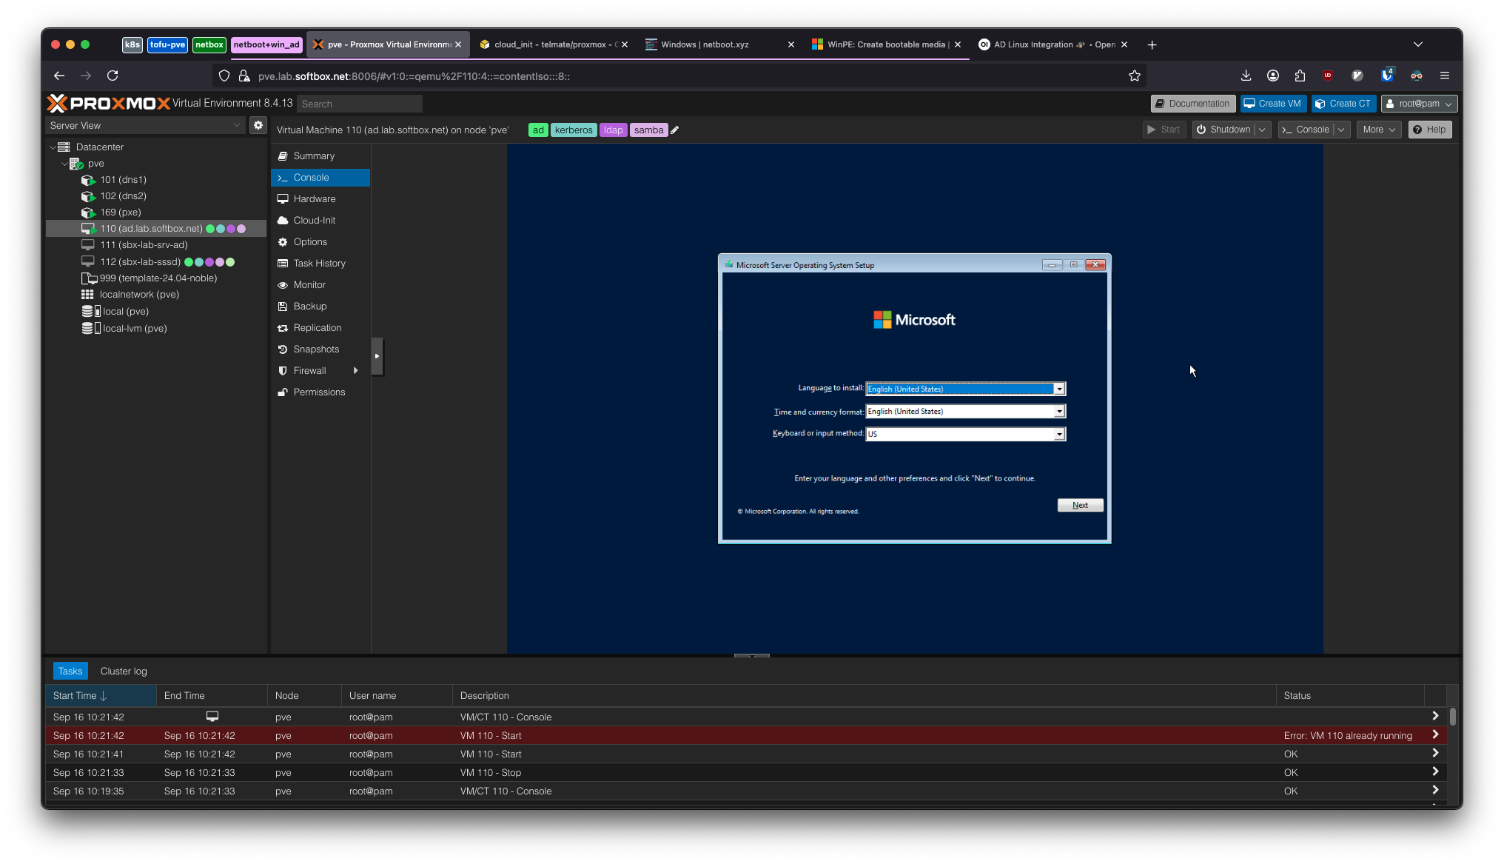
Task: Click Next in the Windows setup dialog
Action: [x=1080, y=505]
